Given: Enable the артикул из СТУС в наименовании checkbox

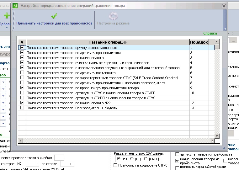Looking at the screenshot, I should click(22, 93).
